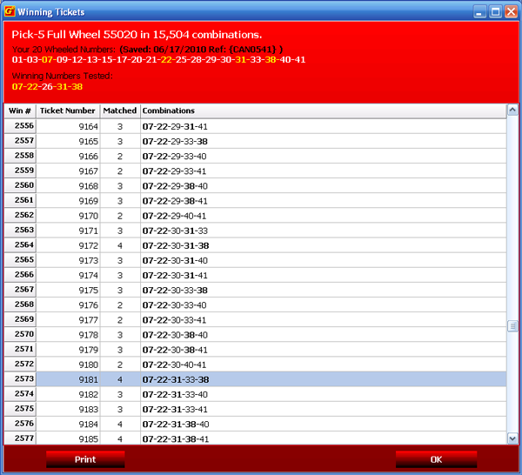Select row header 2562
This screenshot has width=522, height=475.
20,216
